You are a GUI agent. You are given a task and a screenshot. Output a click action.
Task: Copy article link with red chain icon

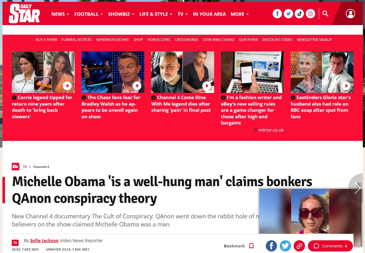299,246
